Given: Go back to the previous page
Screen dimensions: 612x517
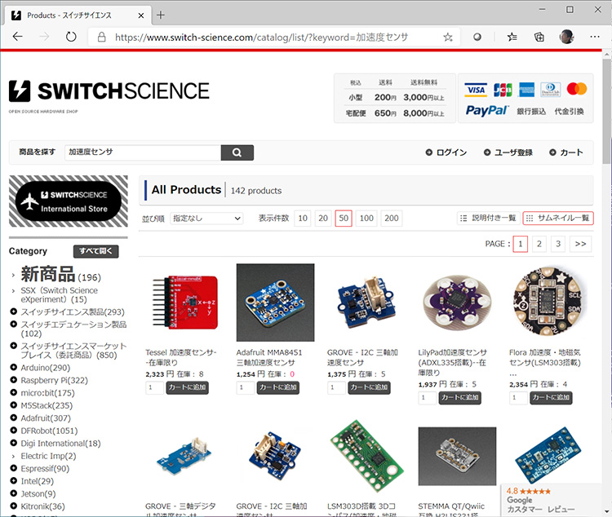Looking at the screenshot, I should pos(18,37).
